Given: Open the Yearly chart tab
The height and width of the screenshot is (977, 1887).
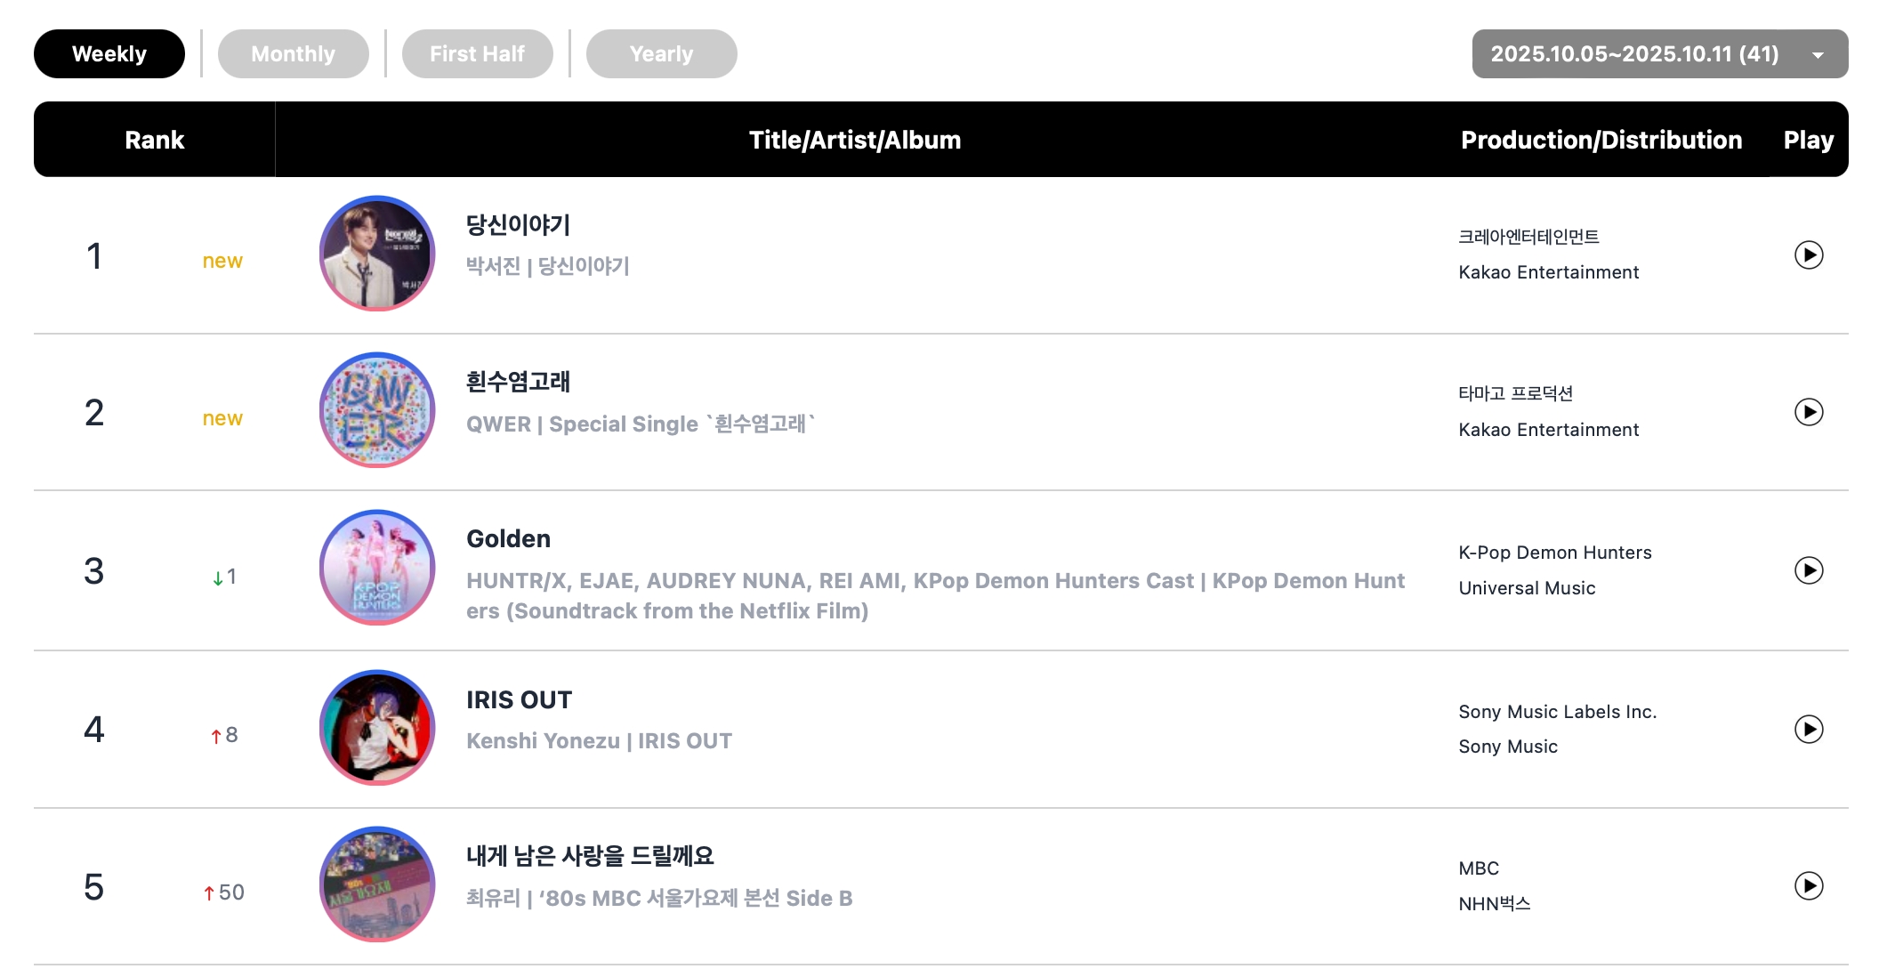Looking at the screenshot, I should 661,54.
